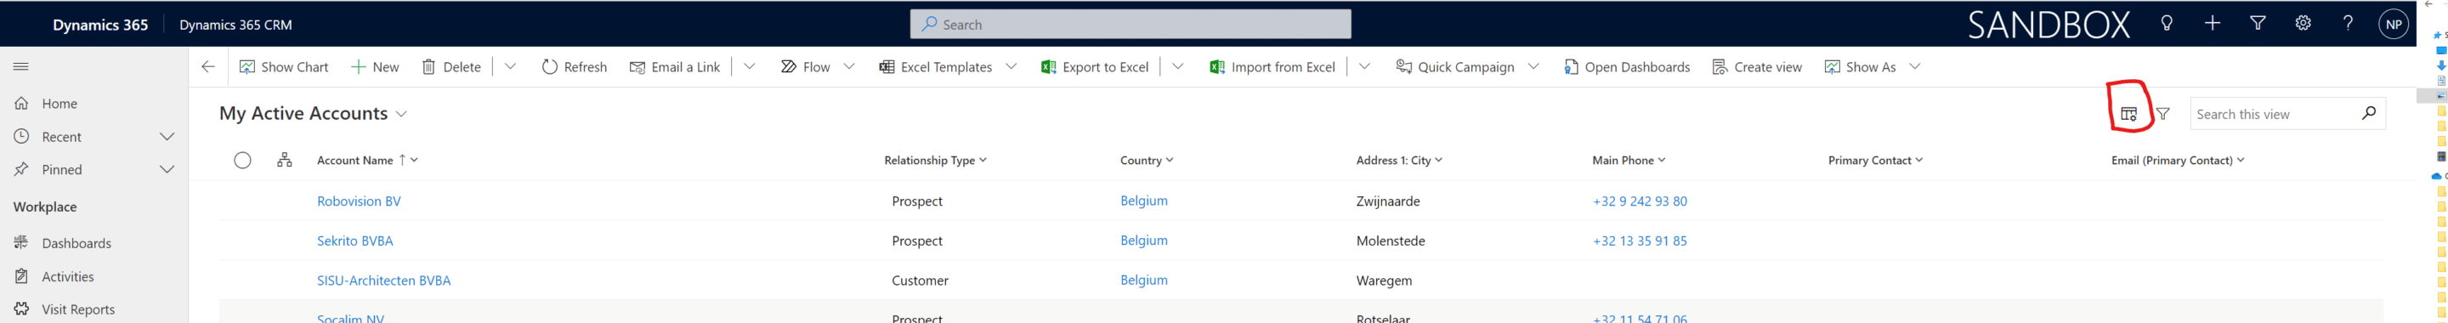Click the Advanced Find funnel in header
2448x323 pixels.
(2258, 24)
